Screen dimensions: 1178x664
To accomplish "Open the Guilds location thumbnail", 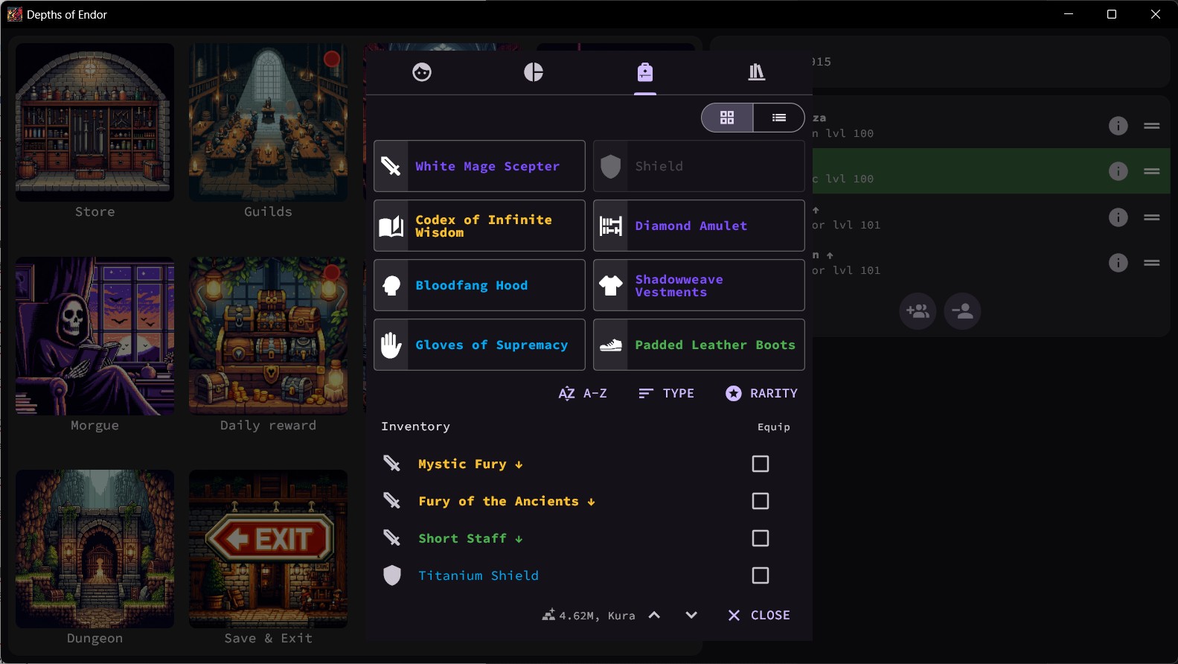I will click(268, 122).
